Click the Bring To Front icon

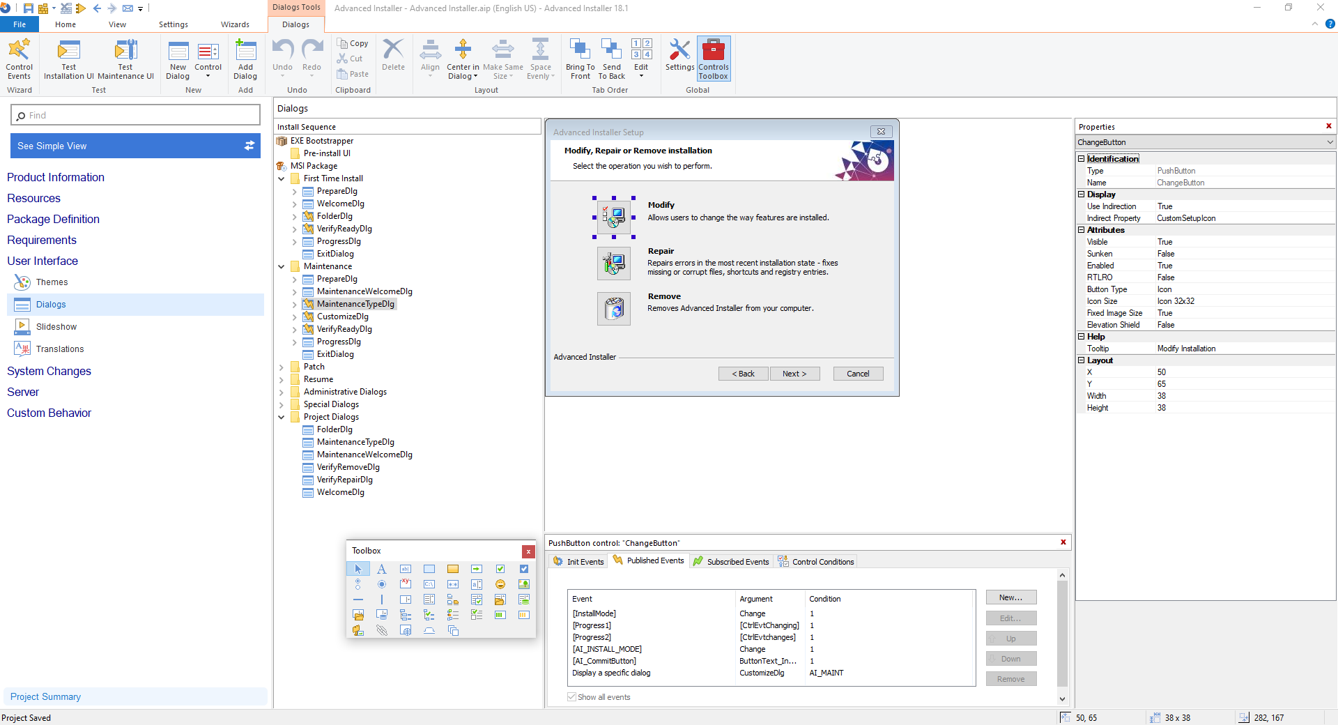tap(580, 59)
